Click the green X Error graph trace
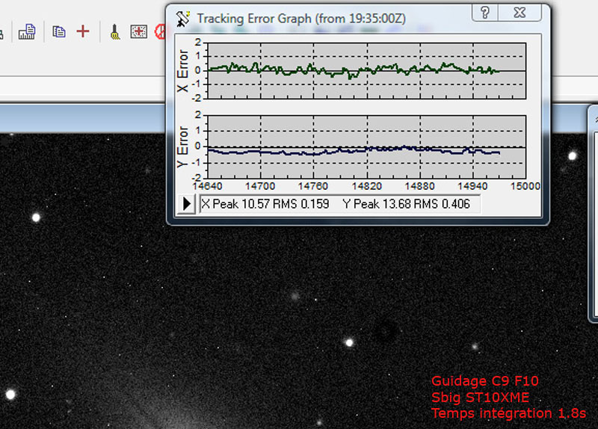The image size is (598, 429). (x=353, y=70)
